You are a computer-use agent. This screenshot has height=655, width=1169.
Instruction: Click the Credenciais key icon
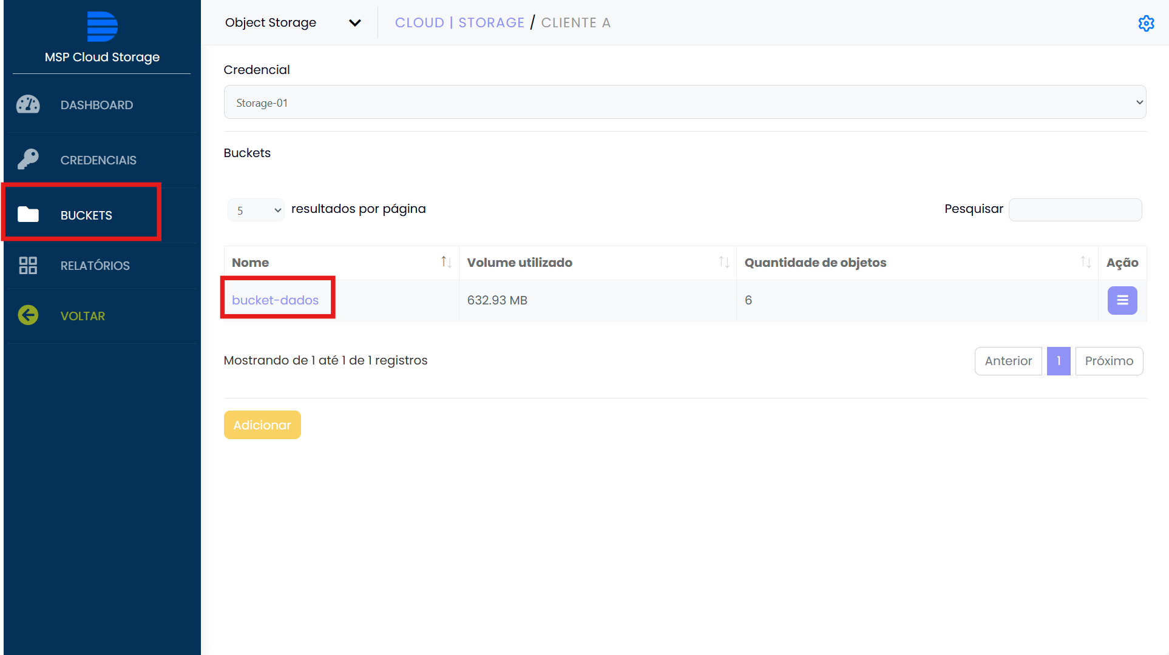(28, 160)
